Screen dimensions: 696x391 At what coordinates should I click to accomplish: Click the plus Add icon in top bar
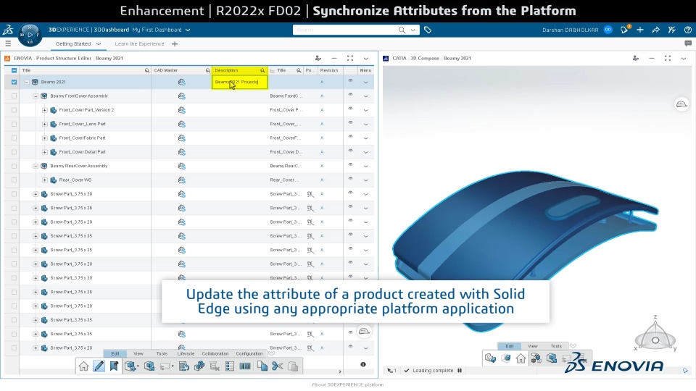click(640, 30)
